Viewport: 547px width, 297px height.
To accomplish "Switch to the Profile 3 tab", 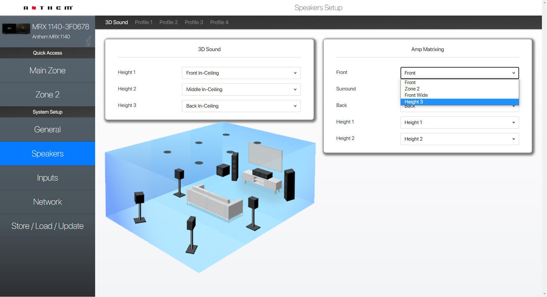I will [x=194, y=23].
